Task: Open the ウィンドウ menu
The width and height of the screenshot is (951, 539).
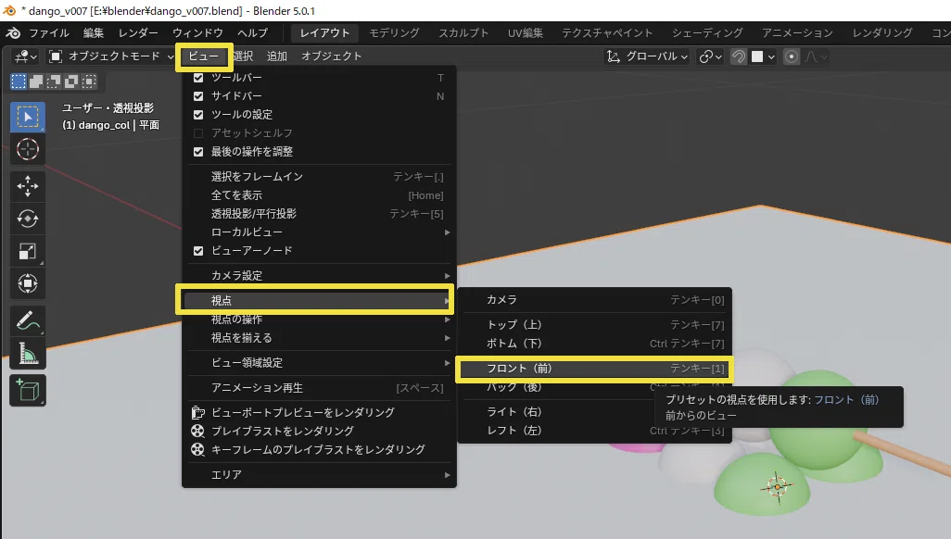Action: [x=197, y=32]
